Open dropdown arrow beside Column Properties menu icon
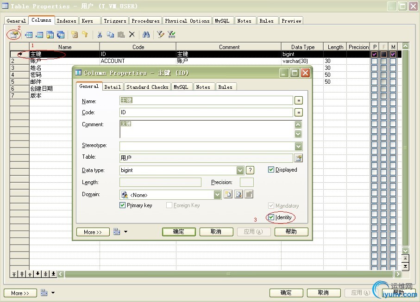The height and width of the screenshot is (302, 420). (125, 232)
